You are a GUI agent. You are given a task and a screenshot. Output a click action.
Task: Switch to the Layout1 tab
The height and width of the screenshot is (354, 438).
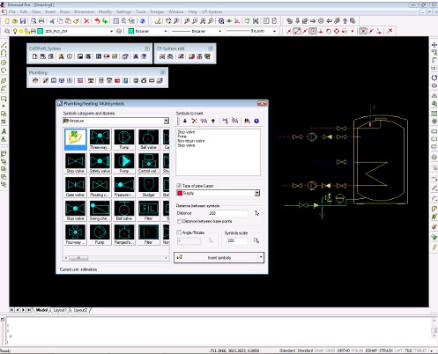pyautogui.click(x=60, y=310)
